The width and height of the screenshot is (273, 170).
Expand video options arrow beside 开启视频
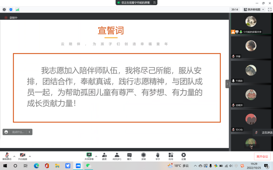30,156
